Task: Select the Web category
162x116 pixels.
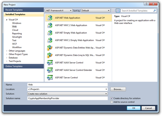Action: coord(14,27)
